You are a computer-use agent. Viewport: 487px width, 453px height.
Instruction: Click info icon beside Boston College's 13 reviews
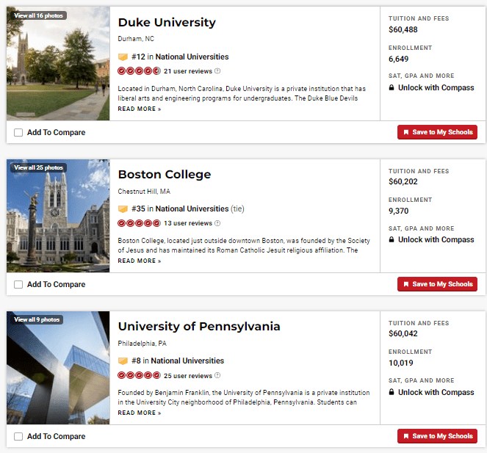(x=217, y=223)
